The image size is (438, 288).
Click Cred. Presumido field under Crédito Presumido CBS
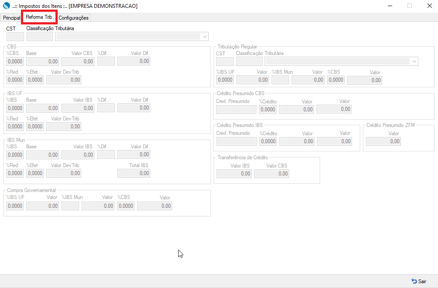tap(236, 109)
